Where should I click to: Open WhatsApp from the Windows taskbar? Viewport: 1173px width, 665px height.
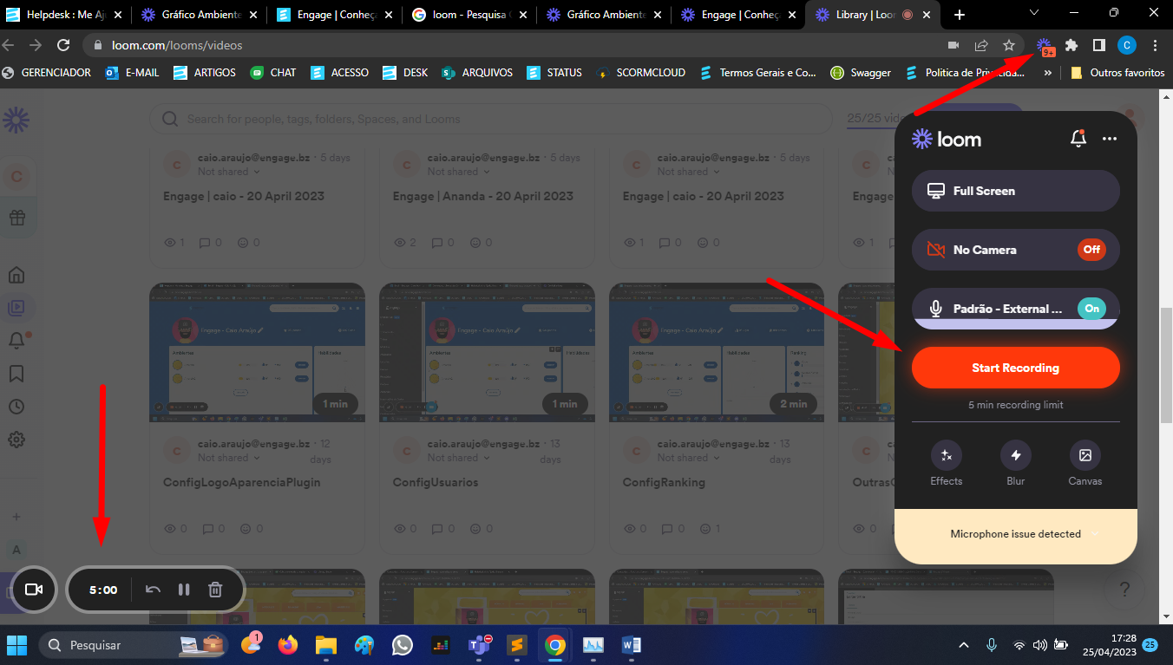[x=403, y=645]
